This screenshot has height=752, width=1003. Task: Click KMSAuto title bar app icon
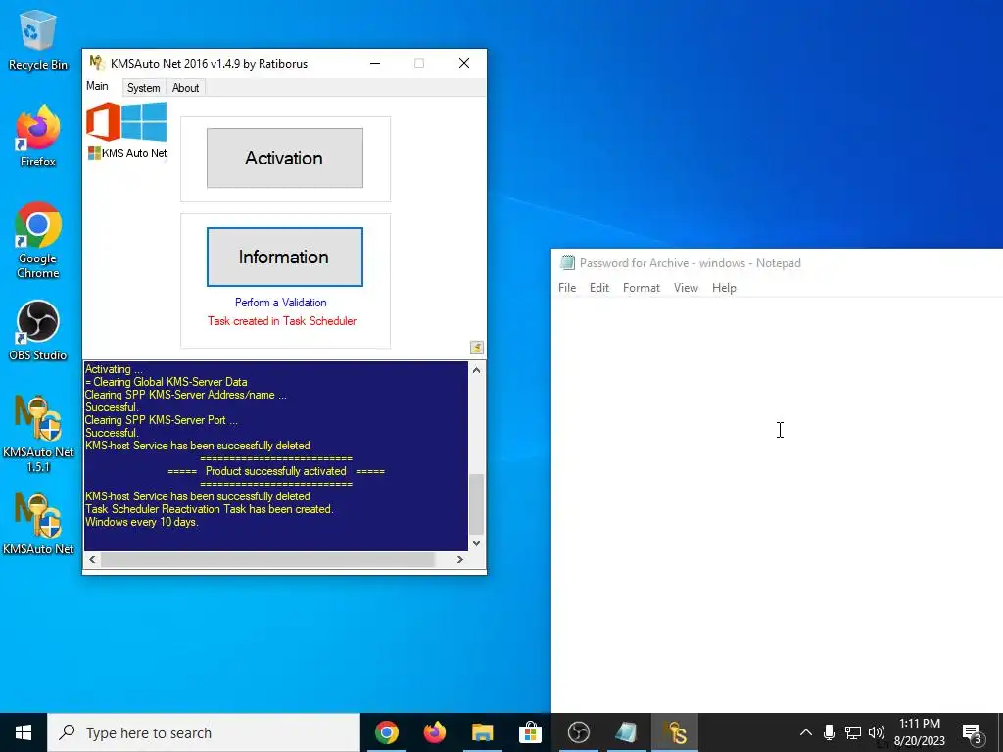tap(97, 63)
